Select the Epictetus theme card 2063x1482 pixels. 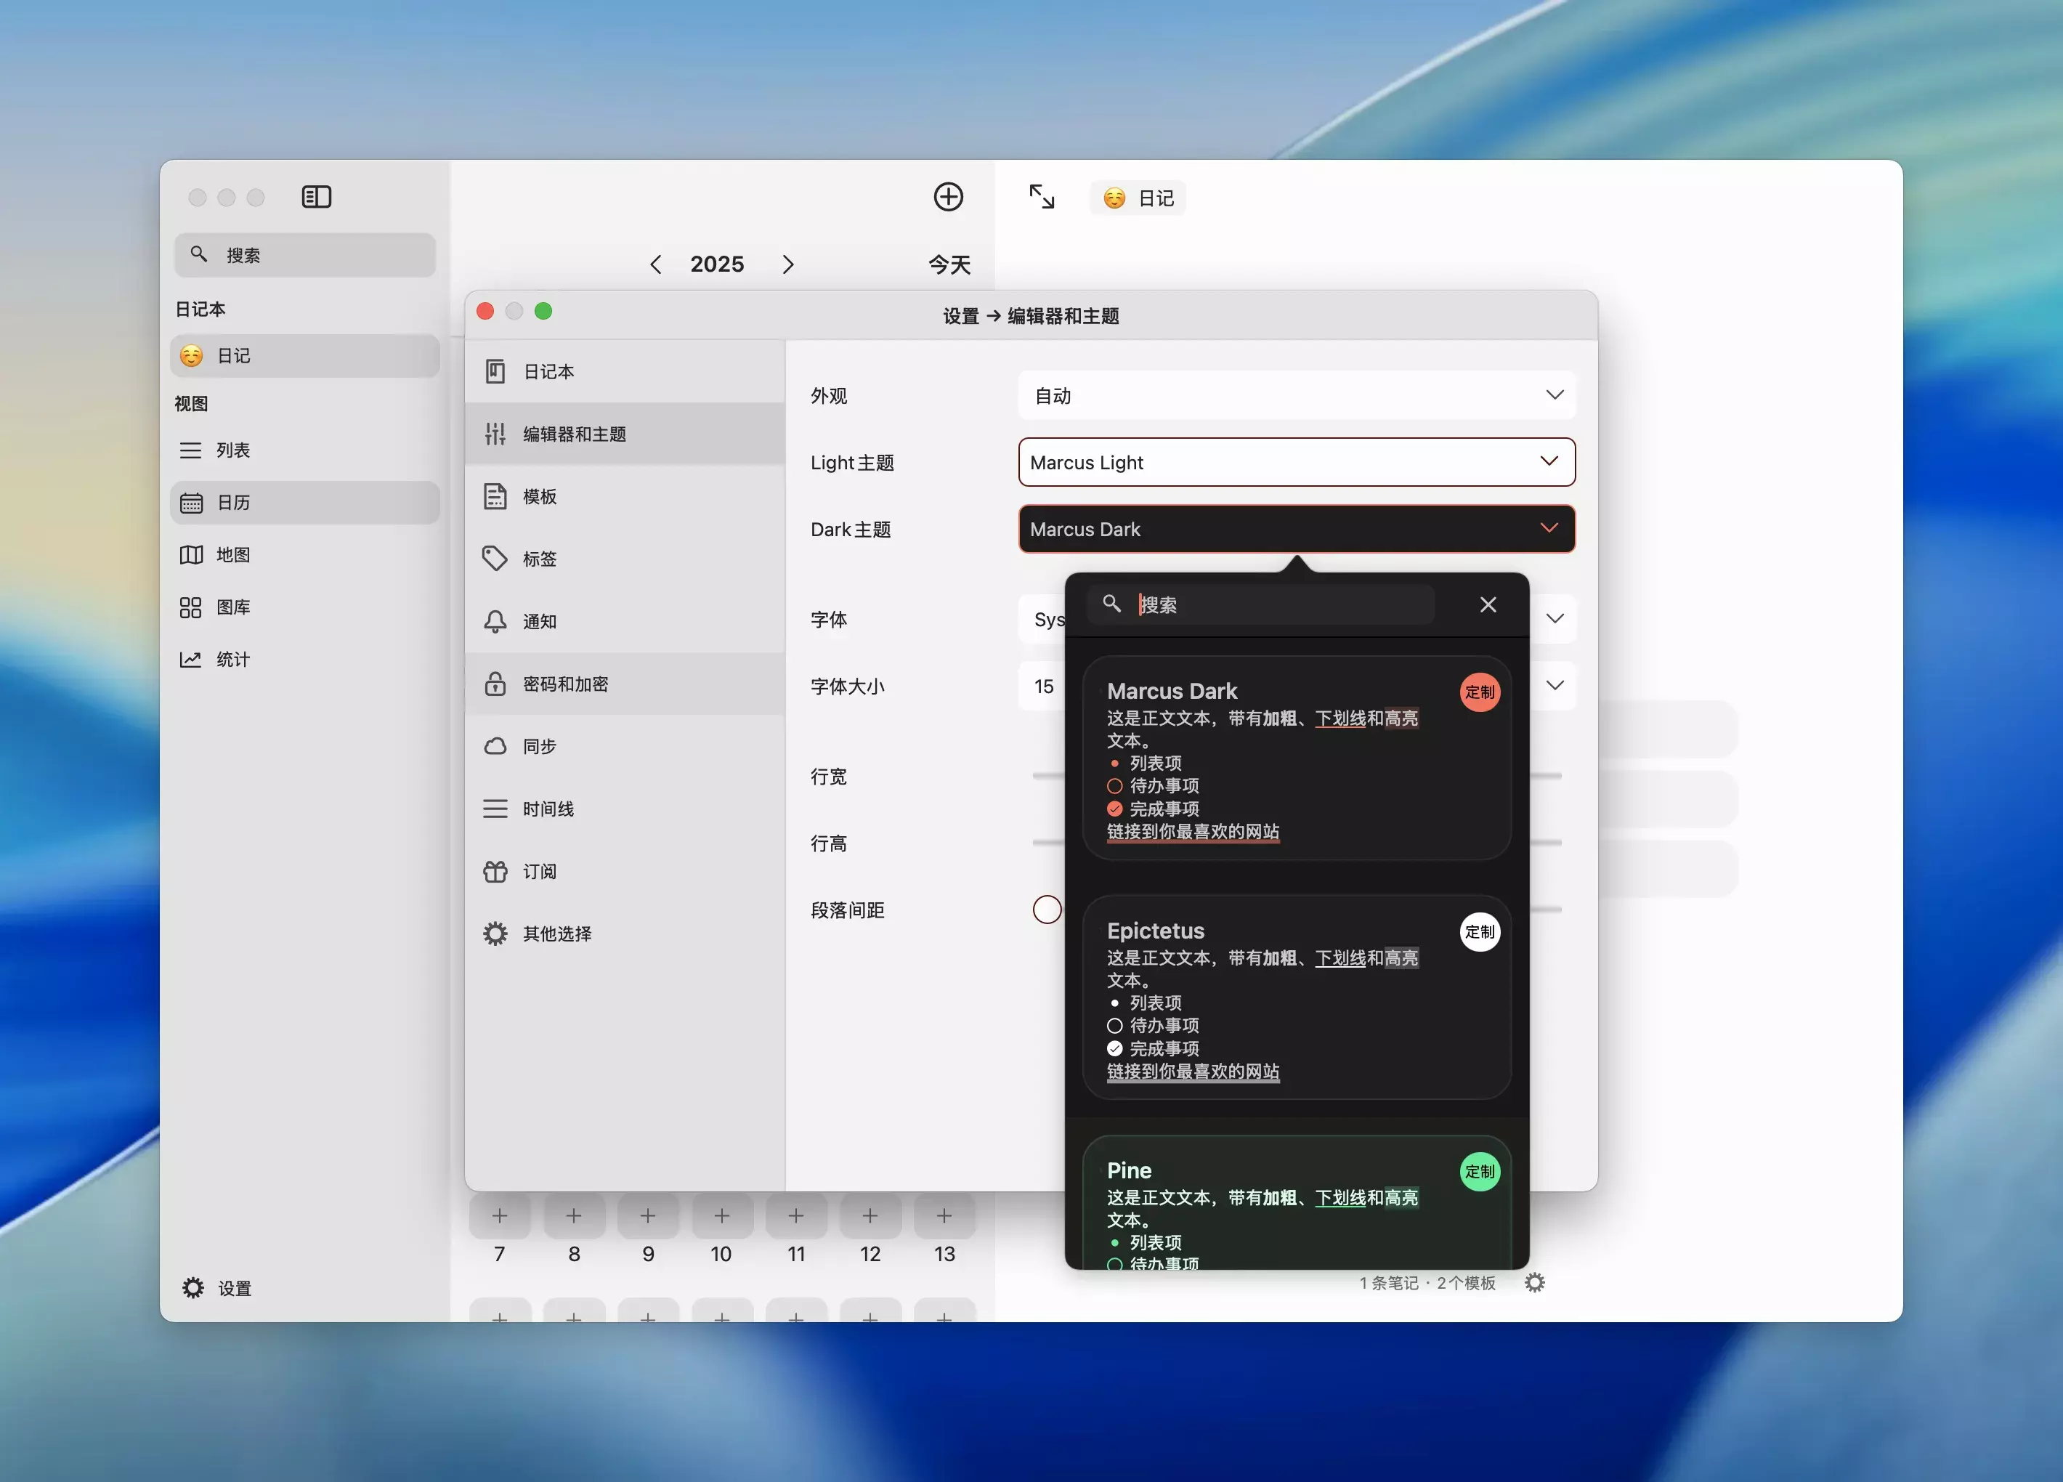click(1296, 997)
